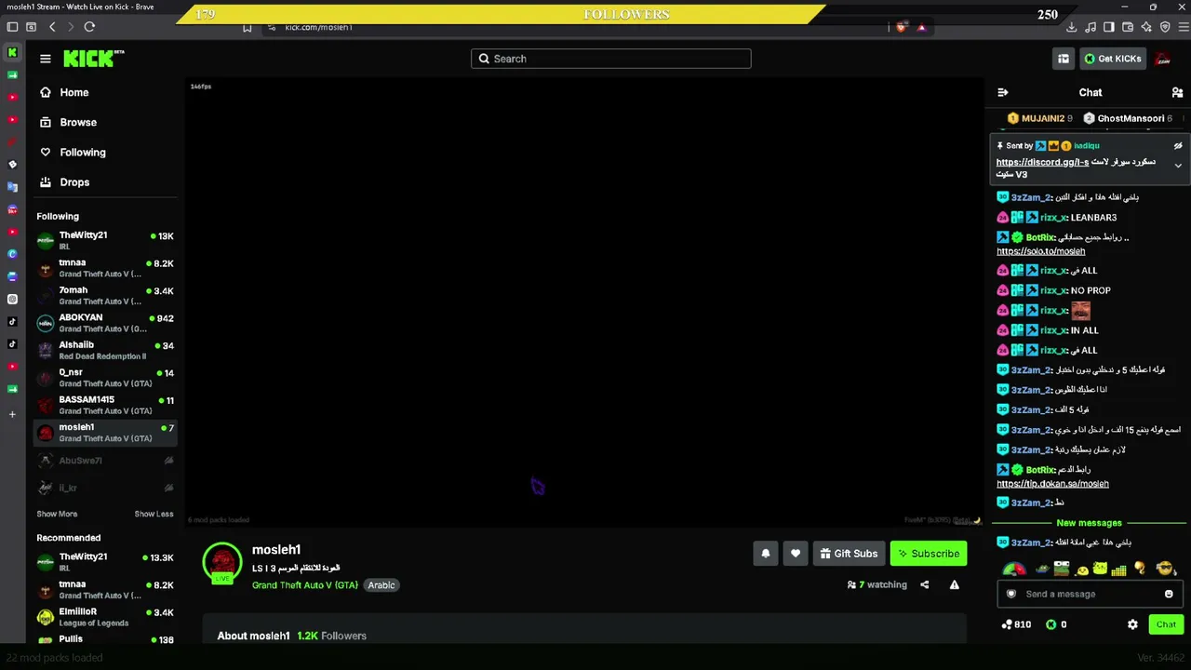
Task: Collapse Following list with Show Less
Action: pyautogui.click(x=154, y=514)
